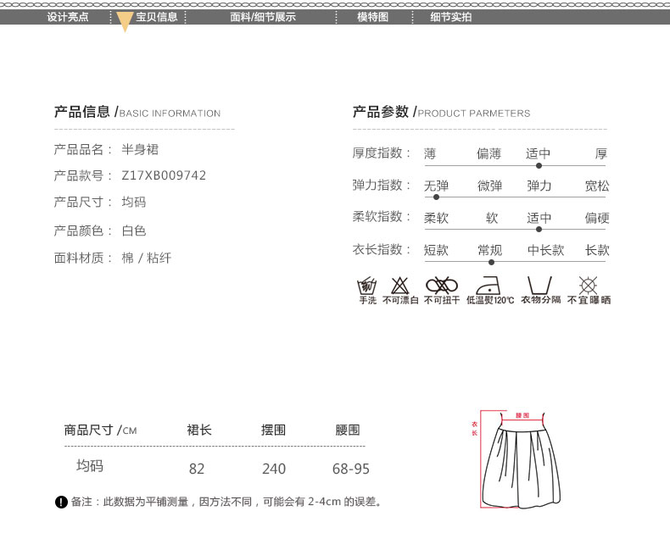This screenshot has height=550, width=670.
Task: Click the 白色 color value
Action: coord(134,231)
